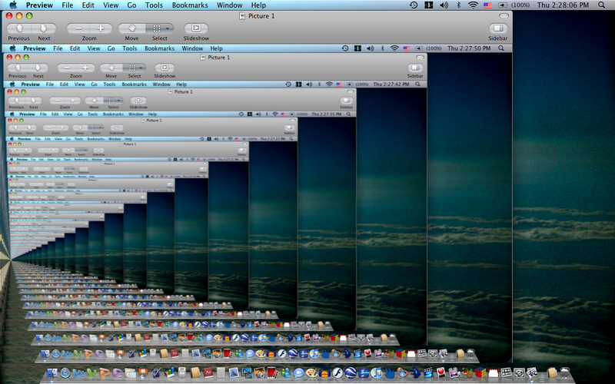Toggle toolbar visibility with the top-right pill button
Viewport: 615px width, 384px height.
503,15
